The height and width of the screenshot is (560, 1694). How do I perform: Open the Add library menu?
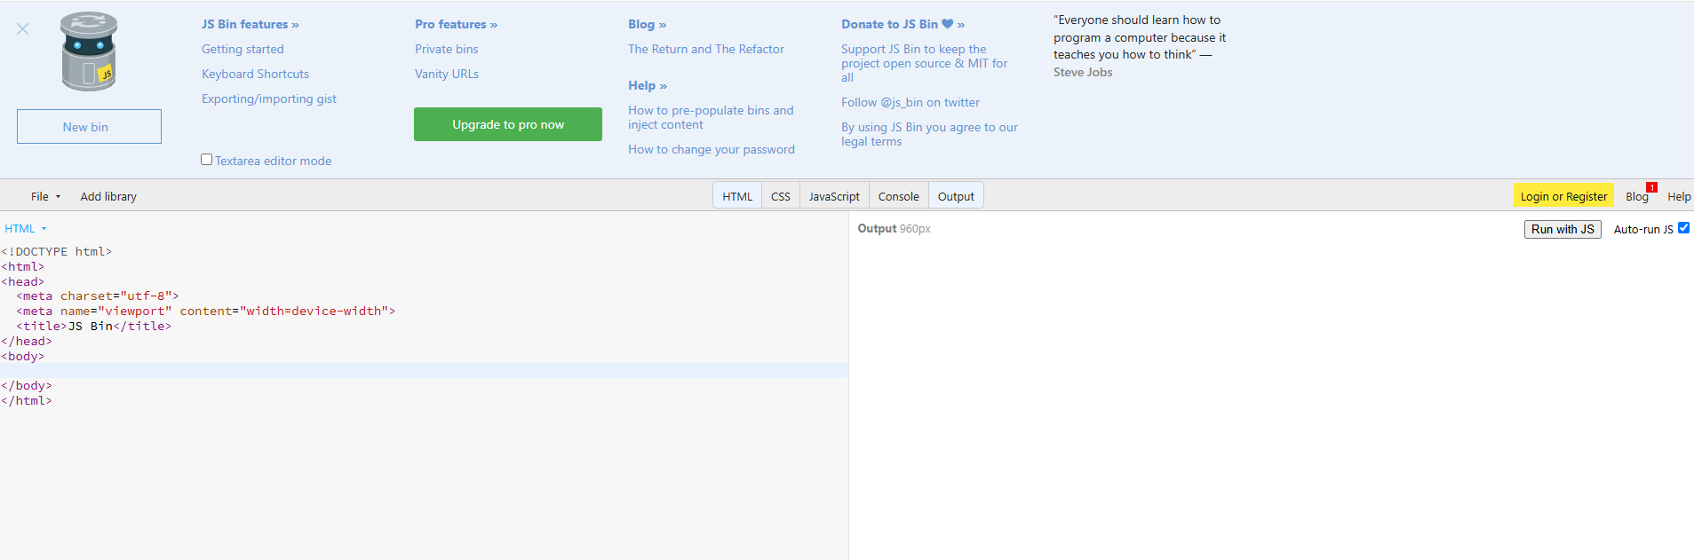[108, 196]
